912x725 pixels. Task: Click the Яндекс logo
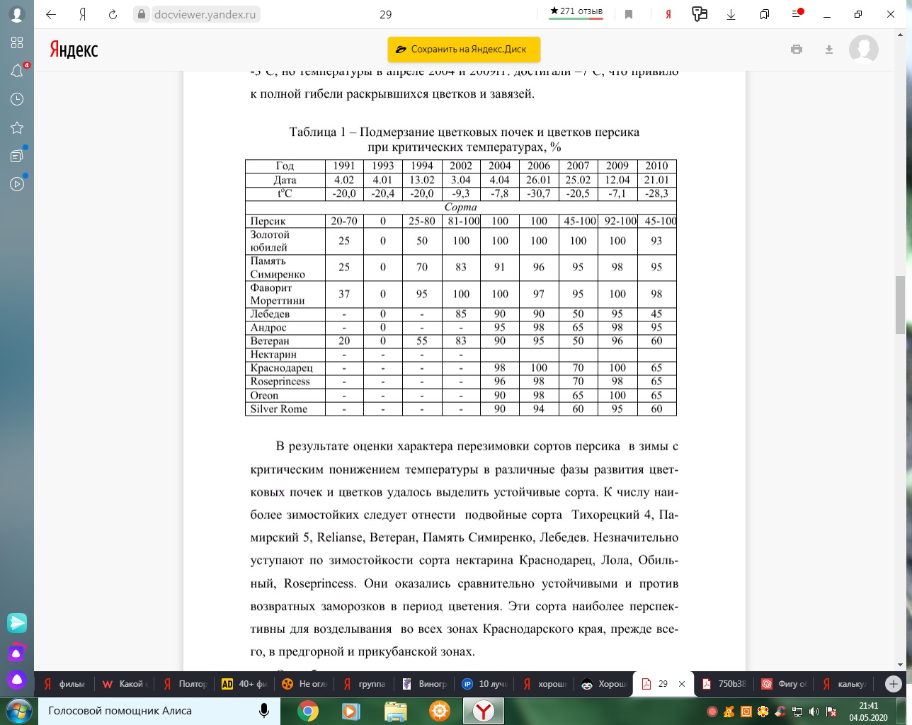point(74,50)
